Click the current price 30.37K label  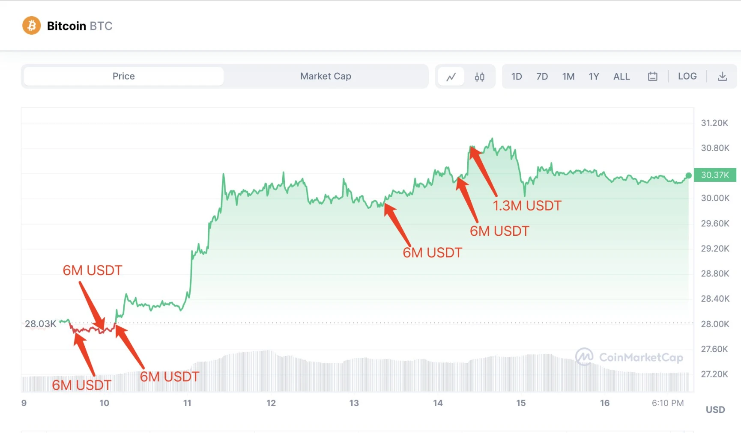714,175
